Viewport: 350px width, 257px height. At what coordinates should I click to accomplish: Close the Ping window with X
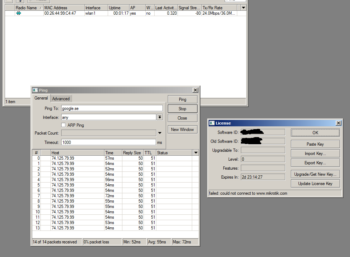click(x=195, y=90)
